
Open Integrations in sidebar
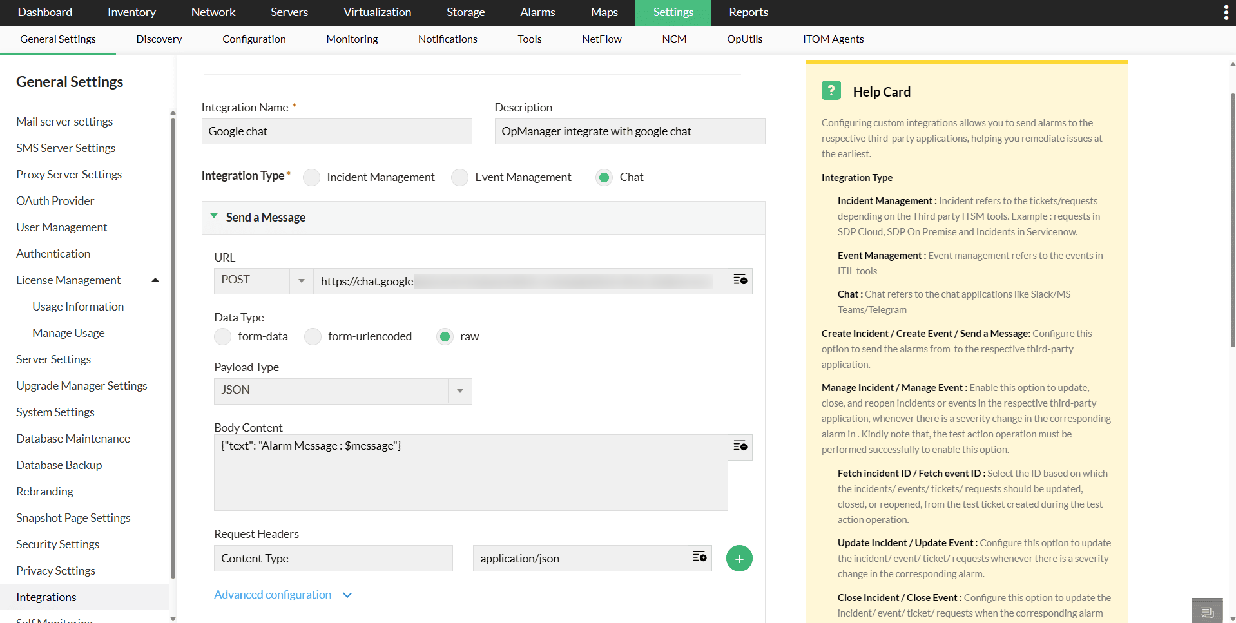click(x=84, y=597)
